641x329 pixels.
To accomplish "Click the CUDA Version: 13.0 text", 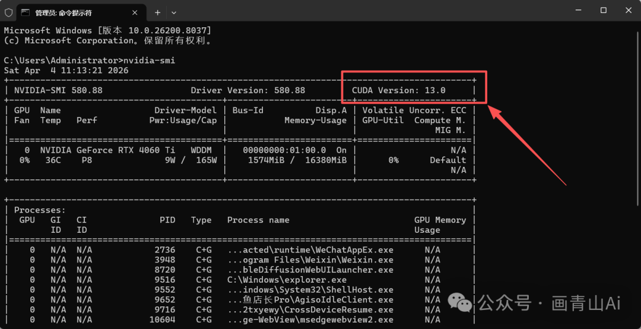I will pyautogui.click(x=398, y=90).
